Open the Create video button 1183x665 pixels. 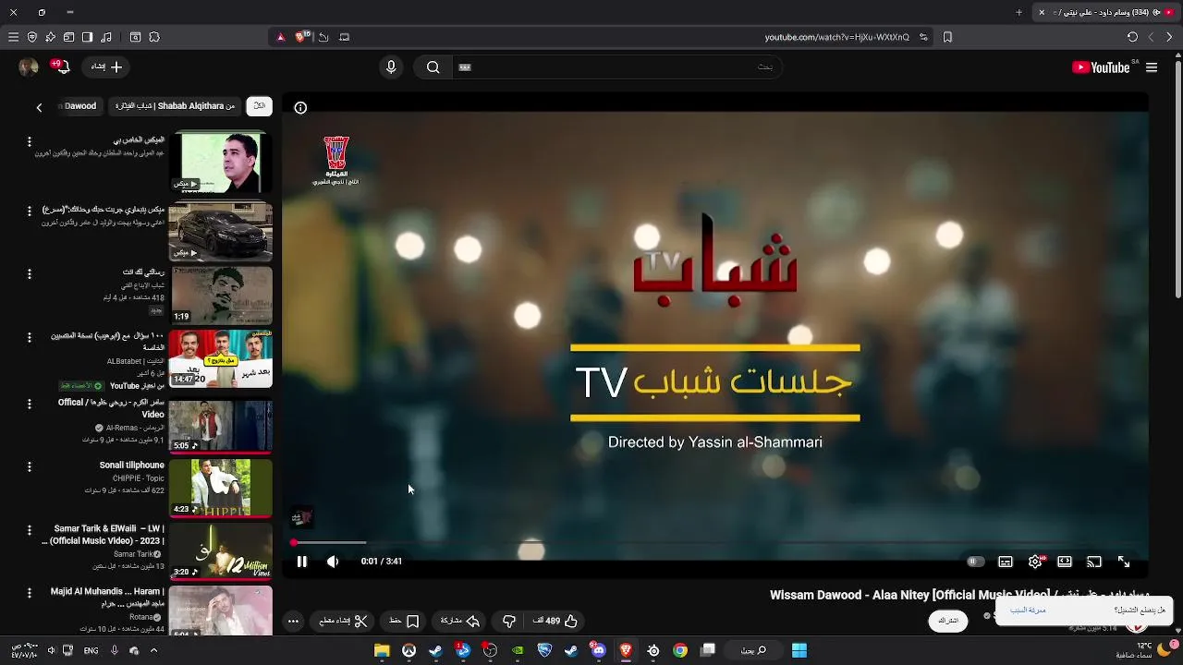coord(107,67)
